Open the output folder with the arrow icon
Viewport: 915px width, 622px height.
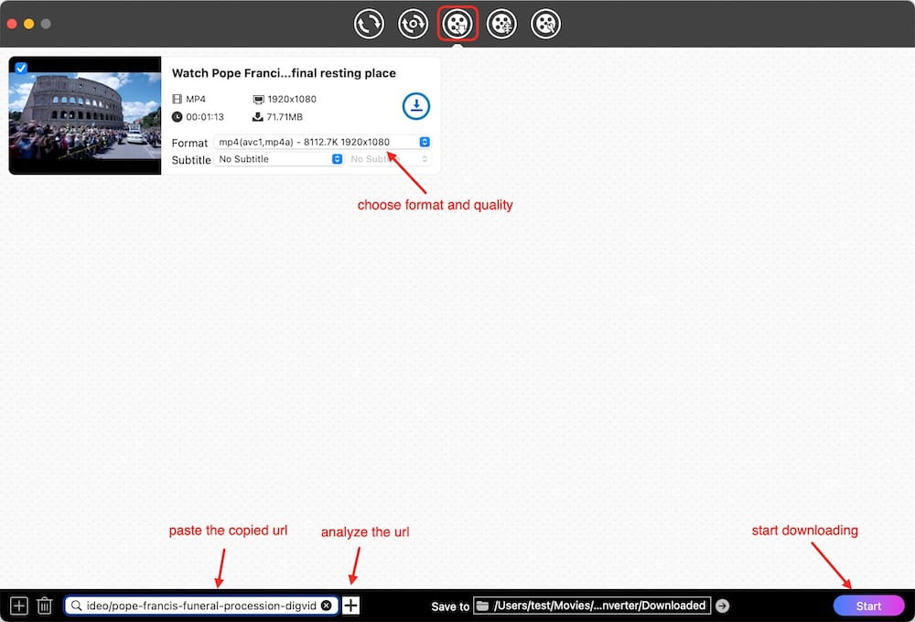click(723, 606)
